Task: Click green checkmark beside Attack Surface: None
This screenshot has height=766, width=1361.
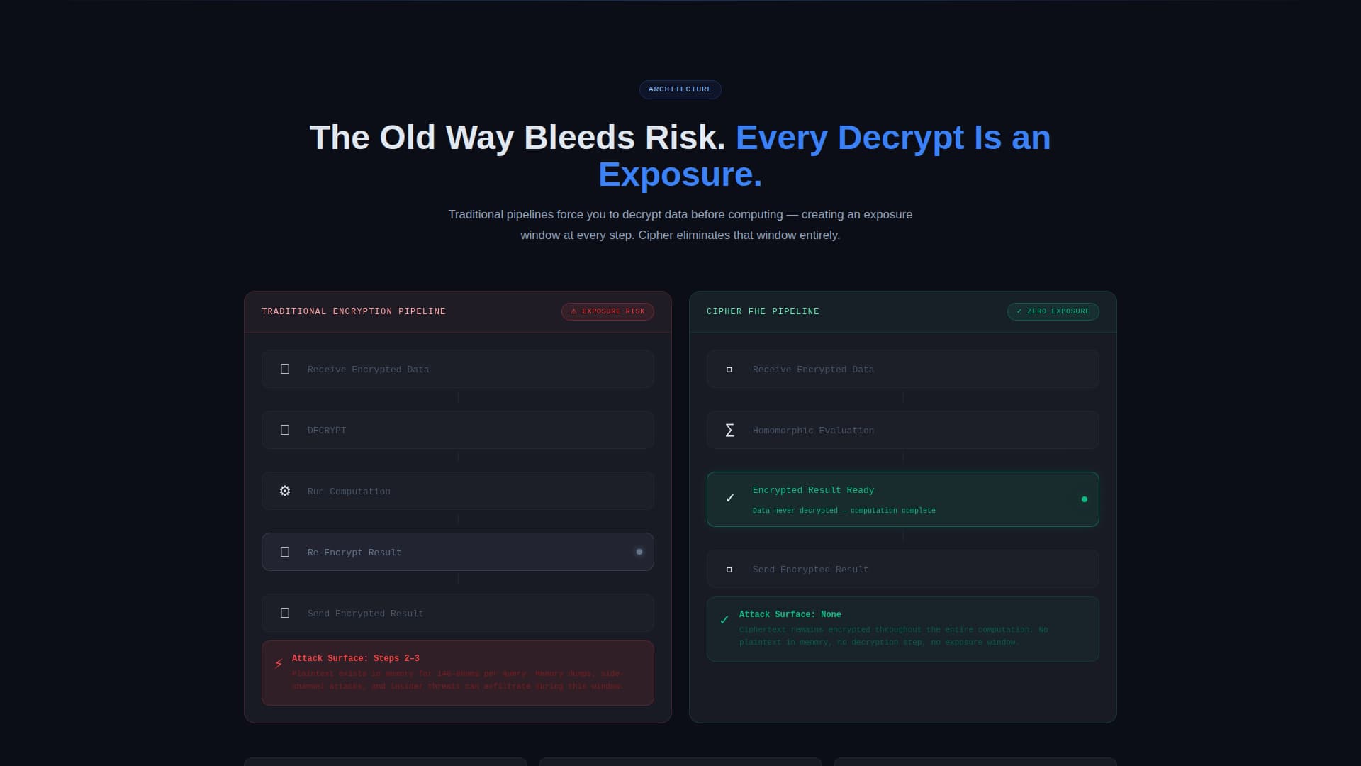Action: [724, 620]
